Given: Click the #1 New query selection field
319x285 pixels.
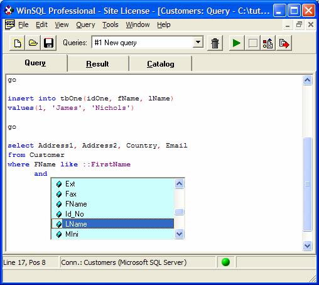Looking at the screenshot, I should [143, 43].
